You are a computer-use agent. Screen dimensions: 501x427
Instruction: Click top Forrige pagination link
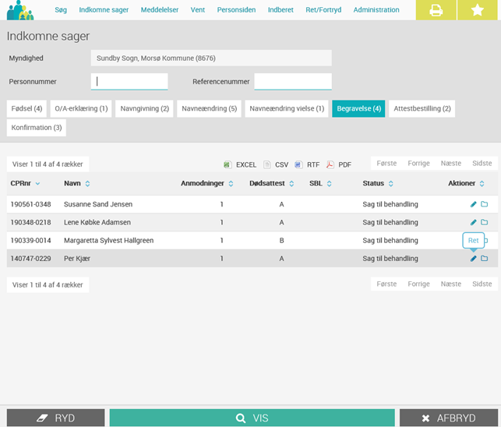click(418, 164)
